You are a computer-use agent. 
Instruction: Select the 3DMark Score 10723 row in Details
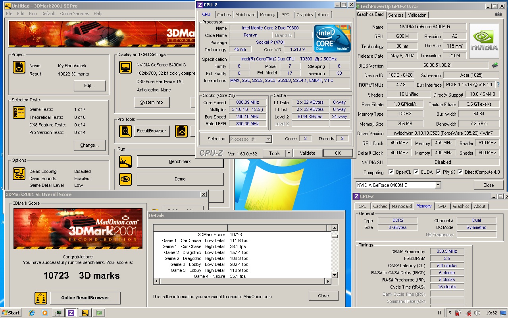click(242, 235)
